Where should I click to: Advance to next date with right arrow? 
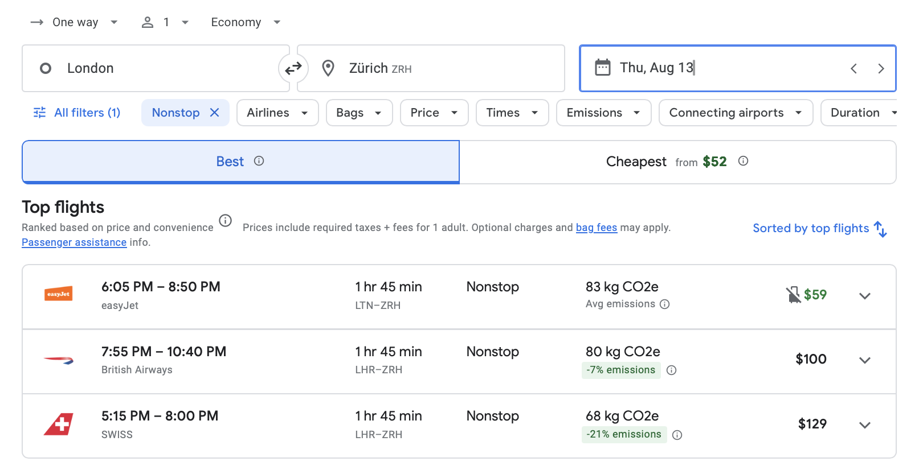(881, 69)
